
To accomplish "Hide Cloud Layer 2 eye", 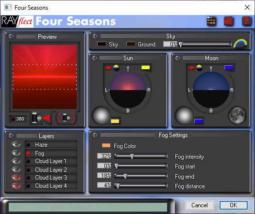I will (x=16, y=169).
